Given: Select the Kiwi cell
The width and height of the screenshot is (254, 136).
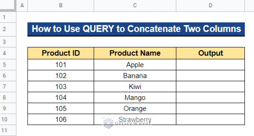Looking at the screenshot, I should coord(135,87).
